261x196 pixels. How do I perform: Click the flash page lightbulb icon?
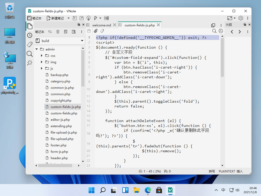[x=89, y=18]
